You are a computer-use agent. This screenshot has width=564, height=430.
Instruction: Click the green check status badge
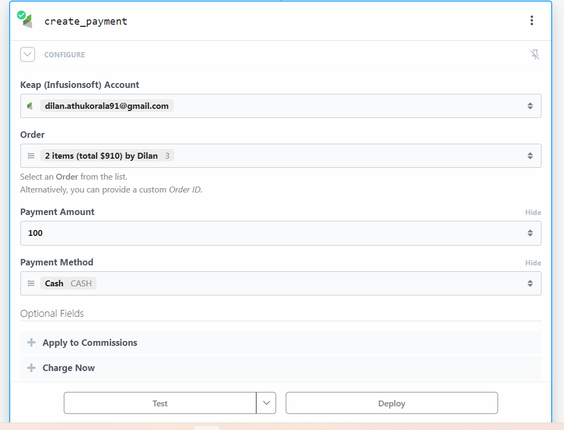click(x=21, y=15)
